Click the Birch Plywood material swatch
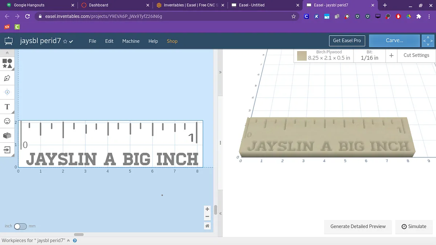The image size is (436, 245). point(302,56)
